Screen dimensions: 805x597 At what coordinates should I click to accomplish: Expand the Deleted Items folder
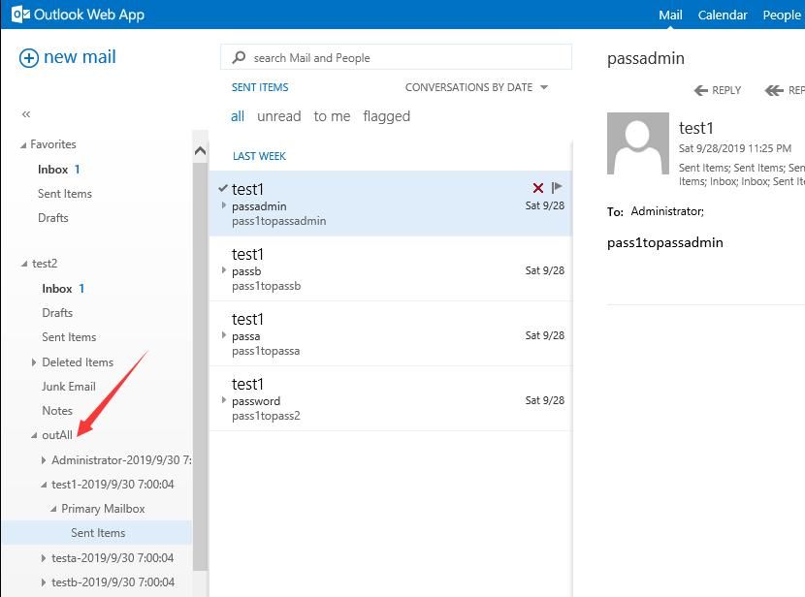34,362
